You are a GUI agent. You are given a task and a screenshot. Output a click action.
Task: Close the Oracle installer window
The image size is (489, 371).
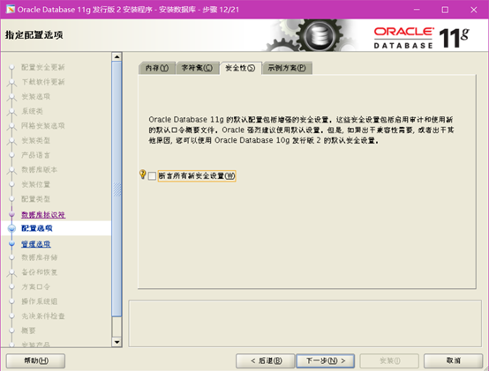(474, 10)
